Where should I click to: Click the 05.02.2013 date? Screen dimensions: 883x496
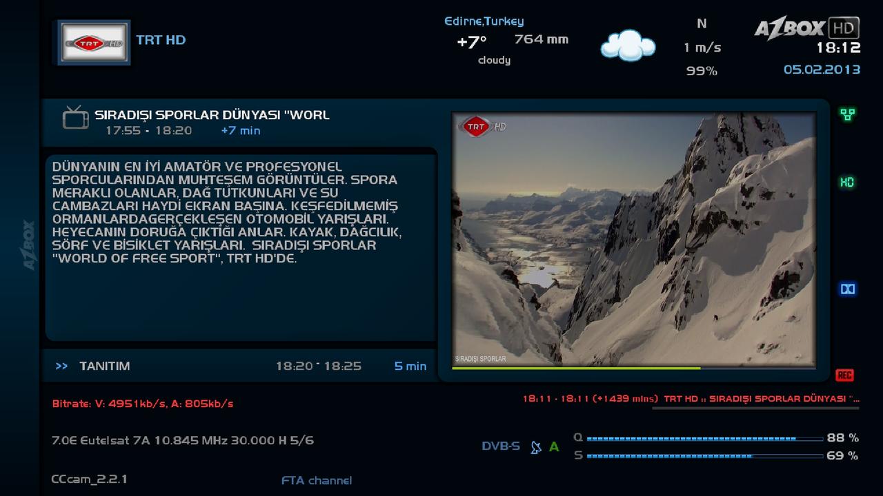pos(822,70)
